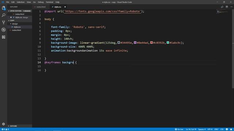Screen dimensions: 234x131
Task: Open the Extensions view icon
Action: tap(4, 37)
